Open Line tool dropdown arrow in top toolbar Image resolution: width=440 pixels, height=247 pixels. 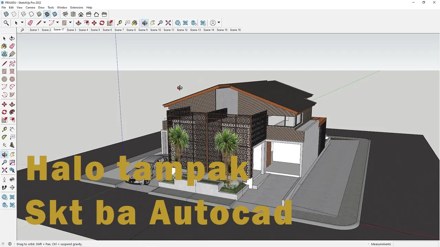45,23
